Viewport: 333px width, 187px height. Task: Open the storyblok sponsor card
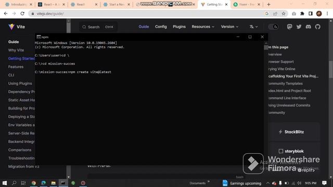tap(294, 151)
